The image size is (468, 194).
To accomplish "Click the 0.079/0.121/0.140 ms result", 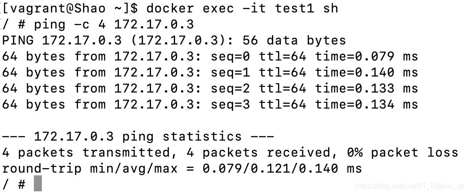I will coord(282,169).
